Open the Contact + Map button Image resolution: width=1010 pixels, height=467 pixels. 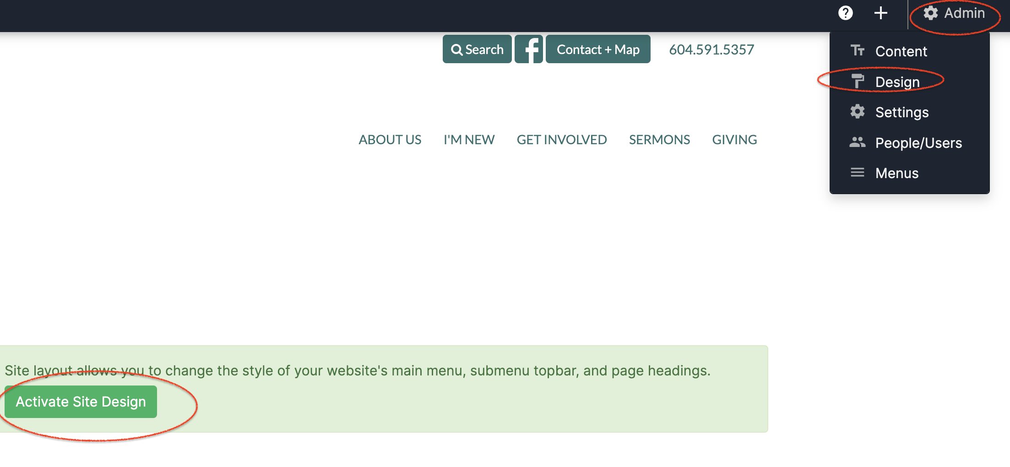click(598, 49)
